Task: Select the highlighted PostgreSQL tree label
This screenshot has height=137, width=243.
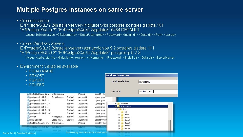Action: pos(126,106)
